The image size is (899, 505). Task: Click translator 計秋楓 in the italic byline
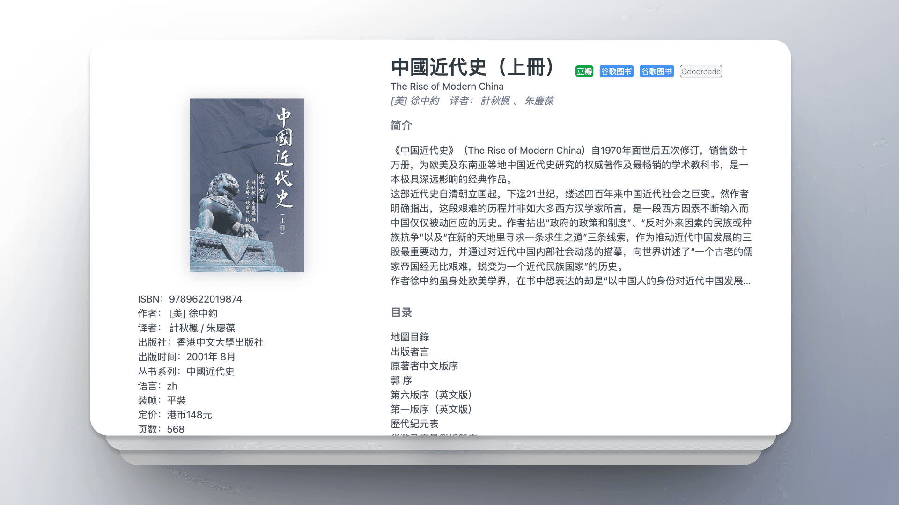click(495, 101)
